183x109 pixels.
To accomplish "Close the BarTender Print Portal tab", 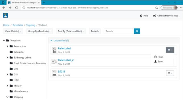I will (x=39, y=3).
